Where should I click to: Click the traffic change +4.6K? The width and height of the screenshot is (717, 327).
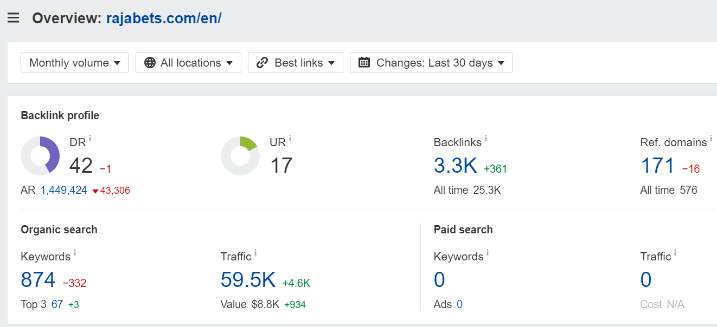pyautogui.click(x=296, y=283)
